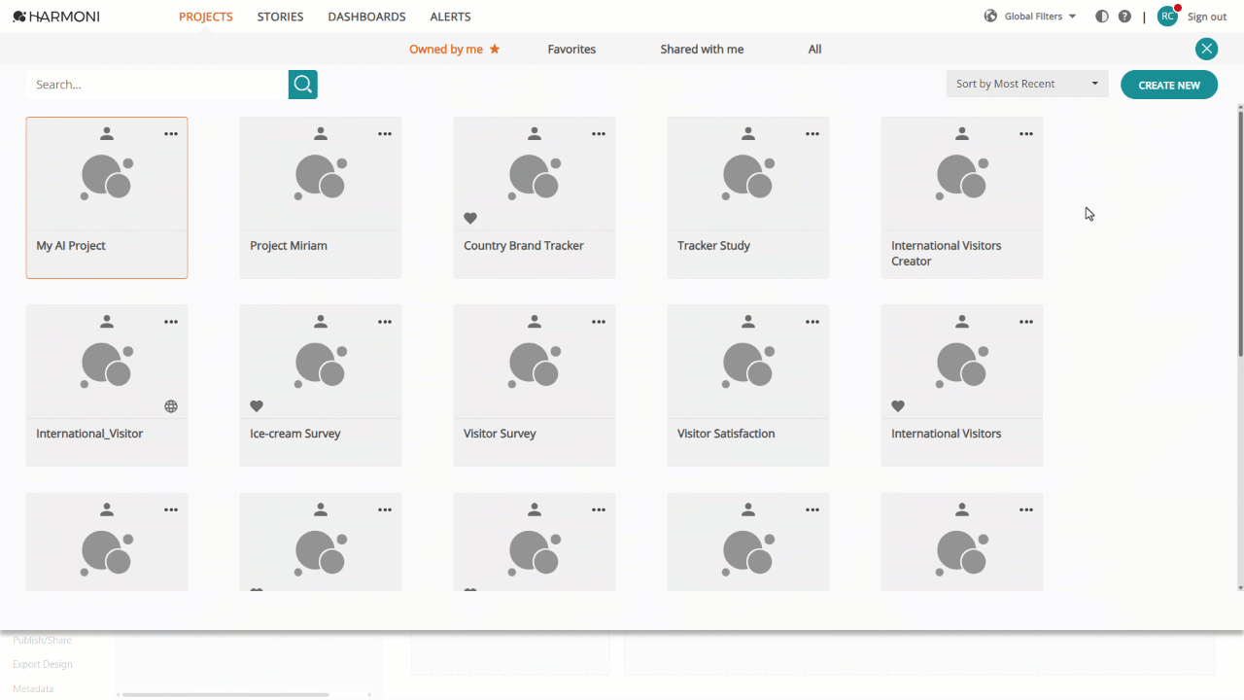Open options menu for Visitor Survey

(x=599, y=322)
